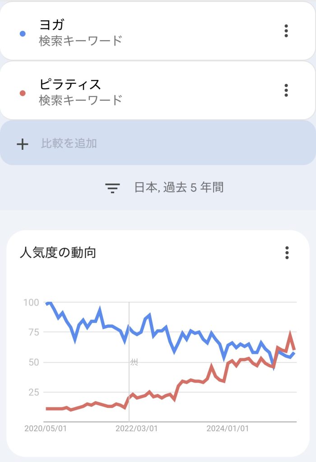Open the 人気度の動向 chart options menu

(x=287, y=253)
